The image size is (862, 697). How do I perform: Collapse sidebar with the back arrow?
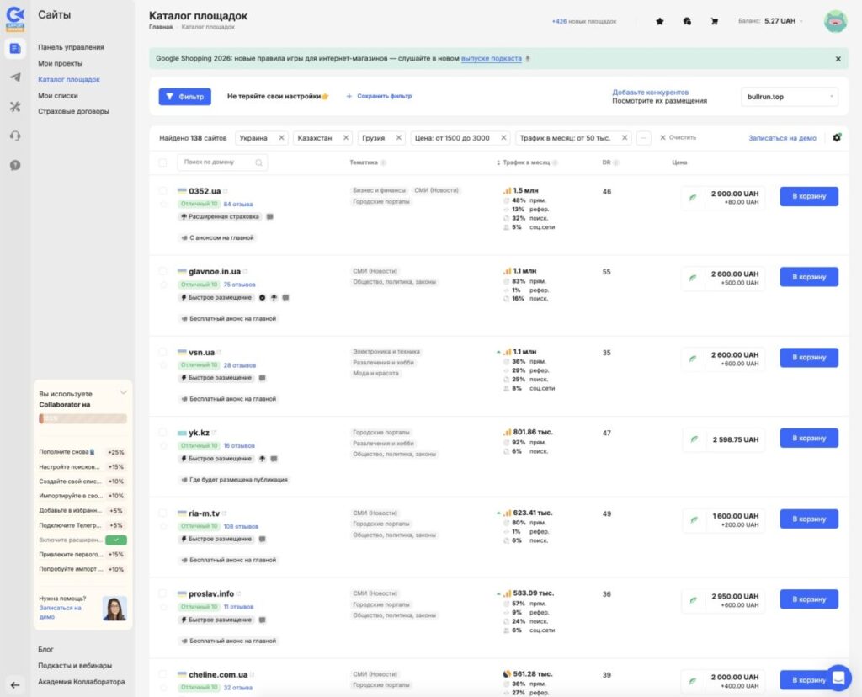click(15, 685)
